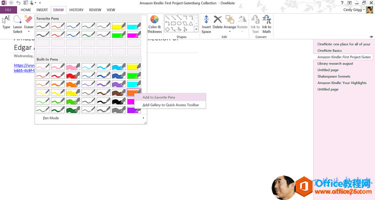375x200 pixels.
Task: Choose Add to Favorite Pens
Action: click(170, 97)
